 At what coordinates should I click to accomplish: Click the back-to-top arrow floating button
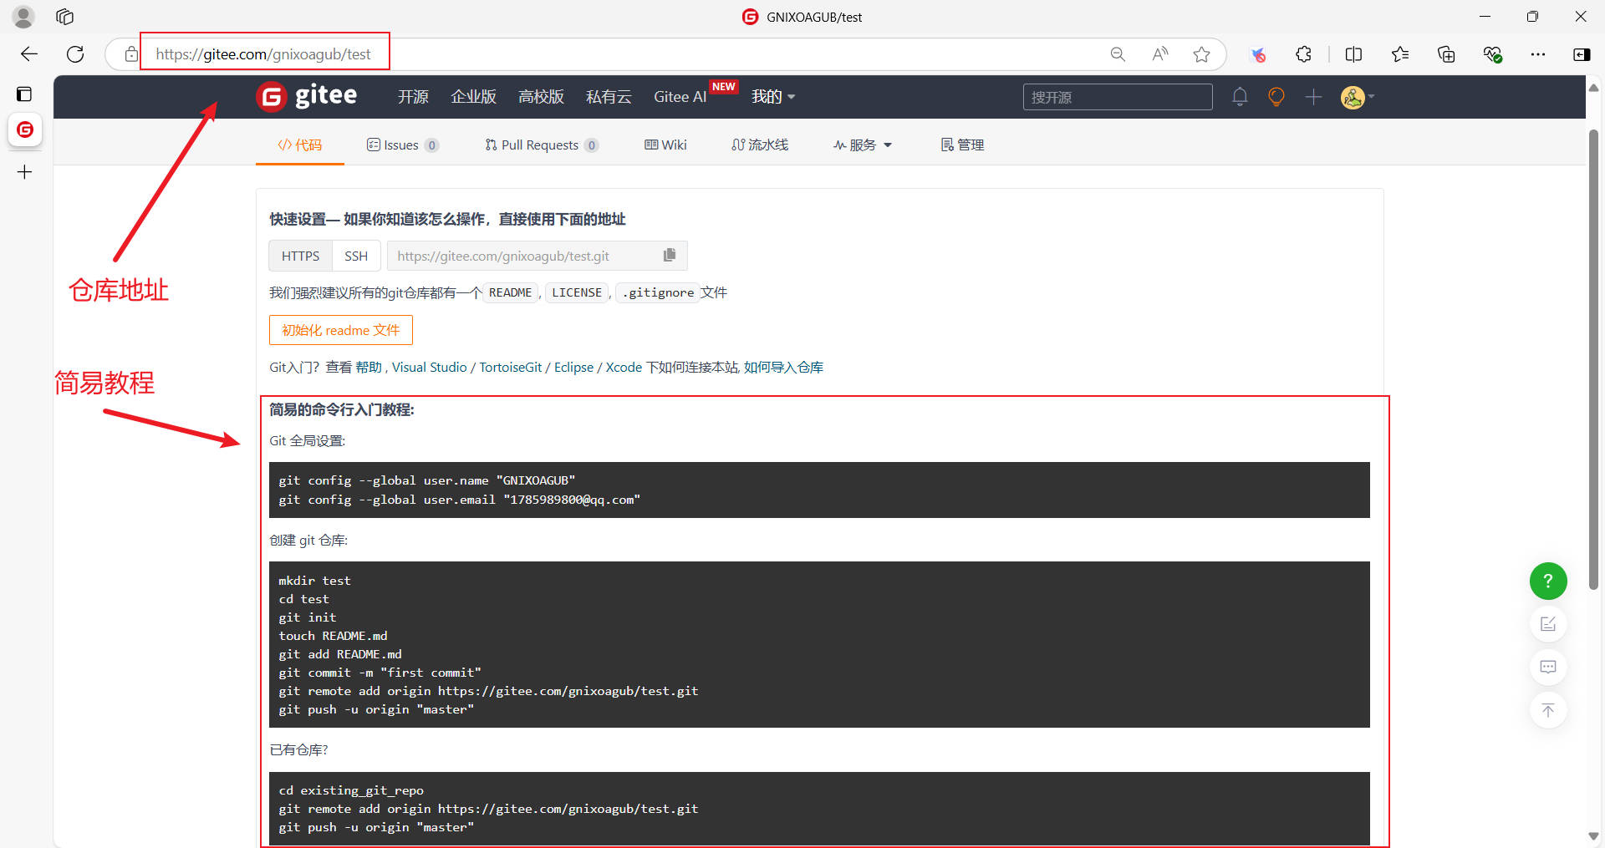[1547, 710]
